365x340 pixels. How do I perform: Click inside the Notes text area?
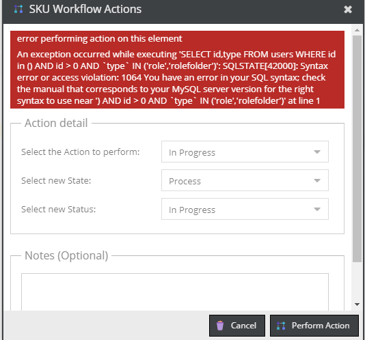175,292
